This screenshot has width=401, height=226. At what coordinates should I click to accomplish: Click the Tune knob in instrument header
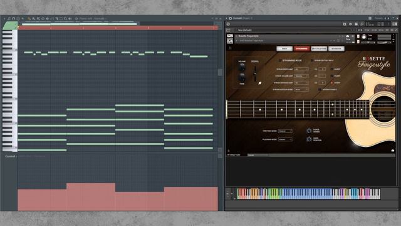tap(364, 37)
